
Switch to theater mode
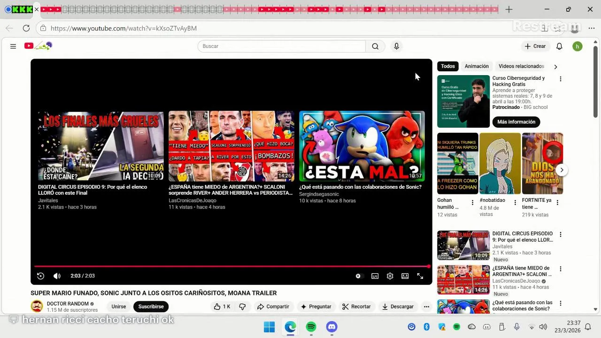pyautogui.click(x=405, y=276)
